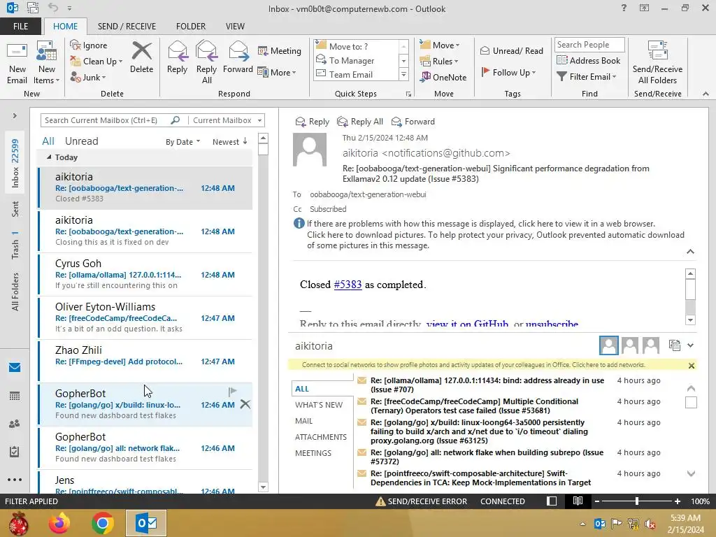The width and height of the screenshot is (716, 537).
Task: Collapse the people pane
Action: click(x=690, y=345)
